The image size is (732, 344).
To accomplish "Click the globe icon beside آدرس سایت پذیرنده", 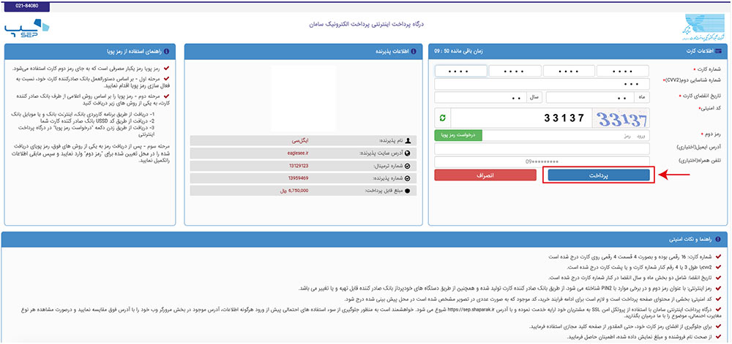I will tap(409, 153).
